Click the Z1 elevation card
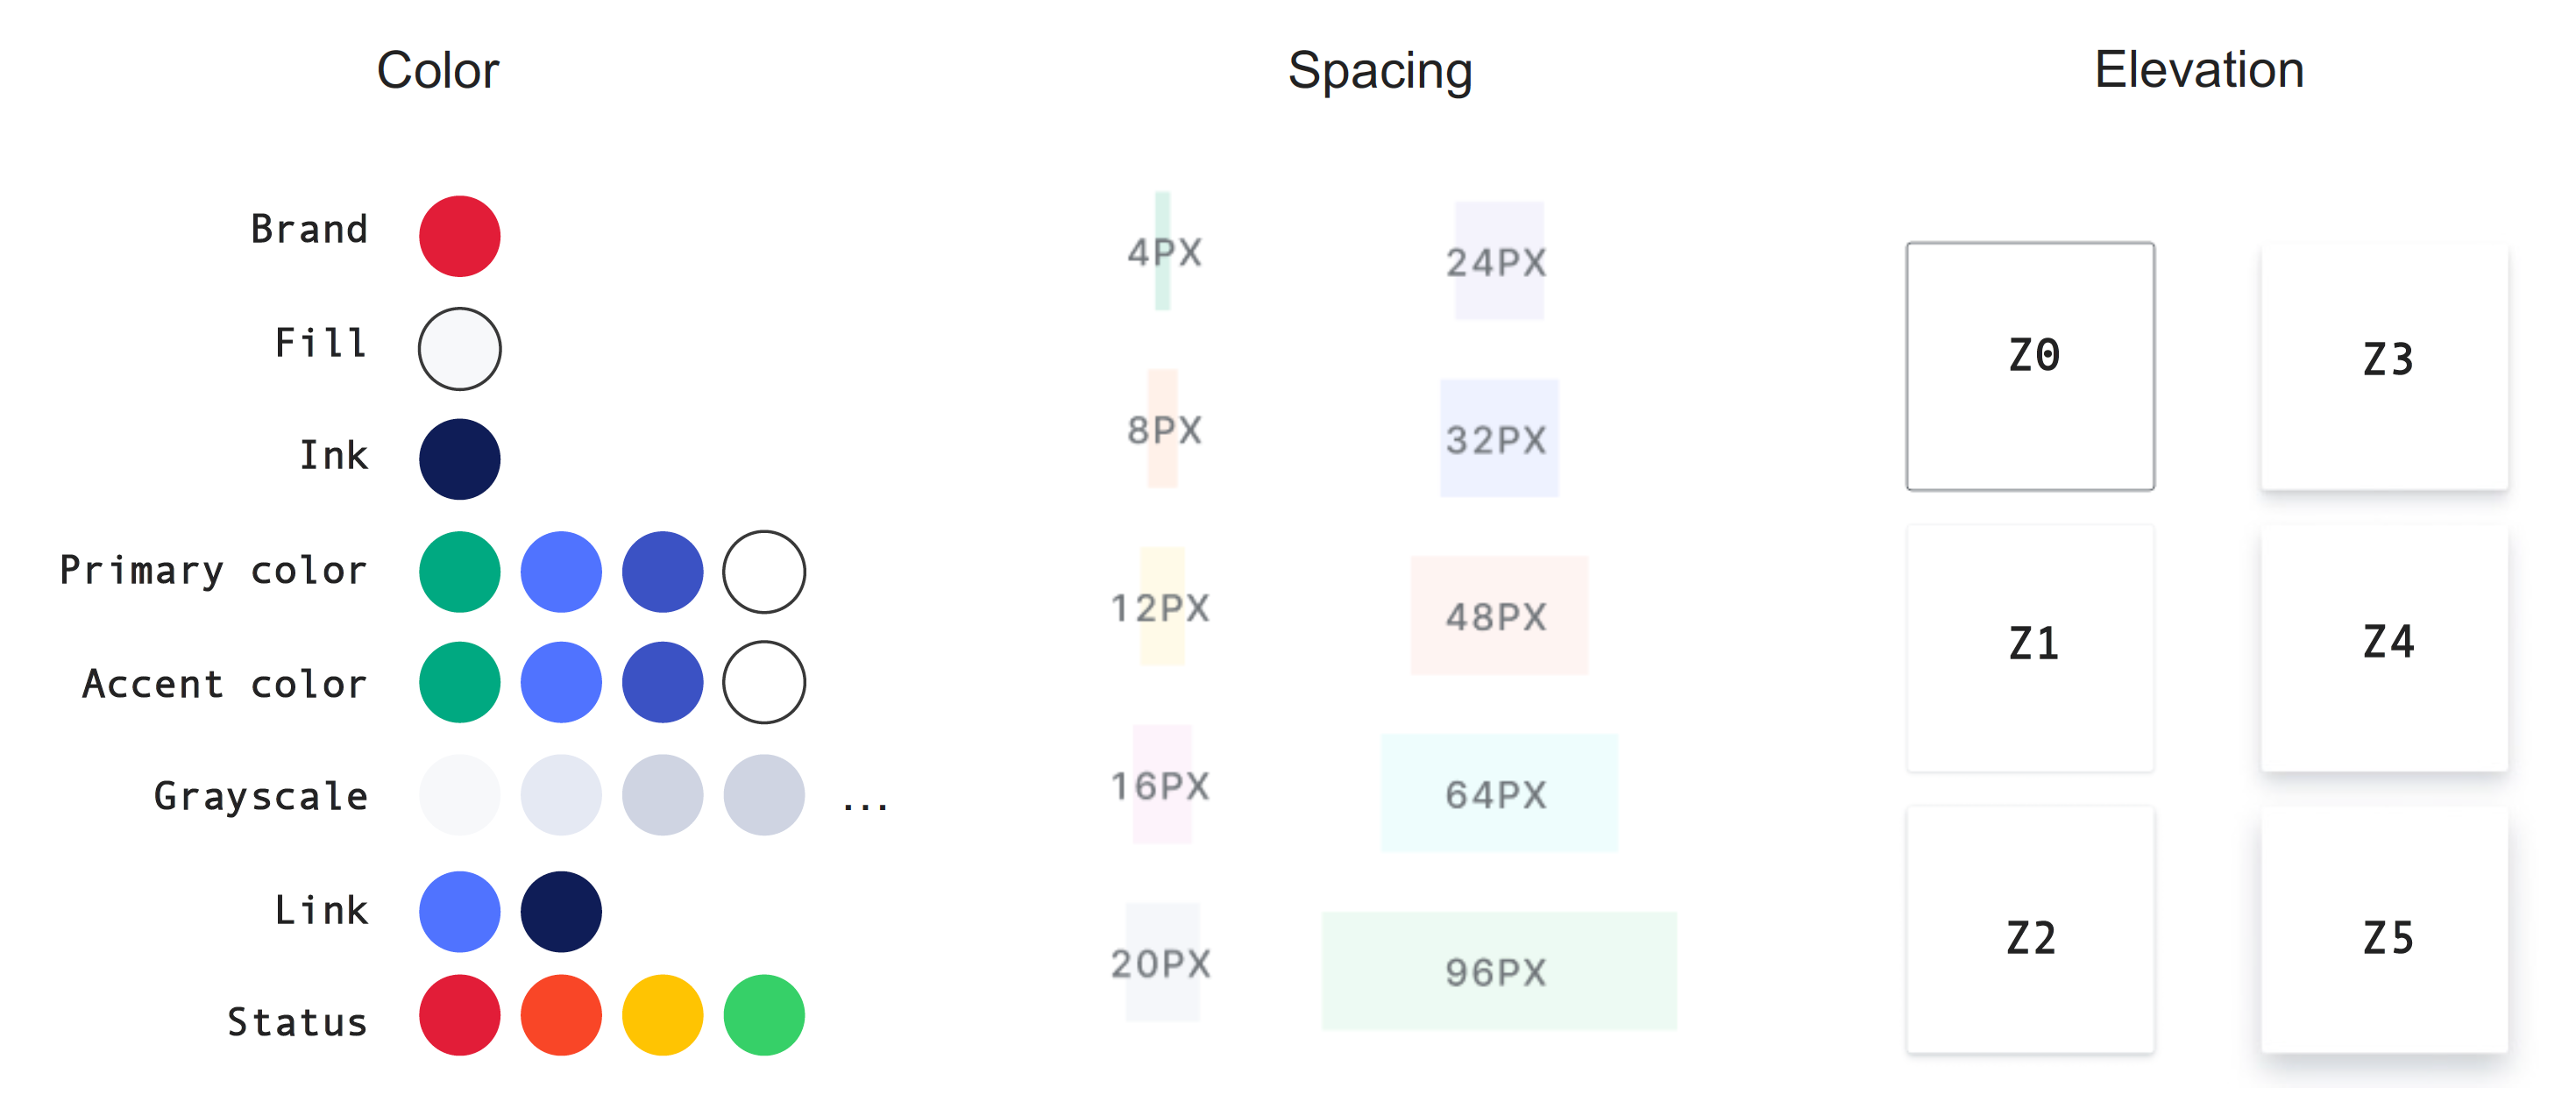 2030,648
